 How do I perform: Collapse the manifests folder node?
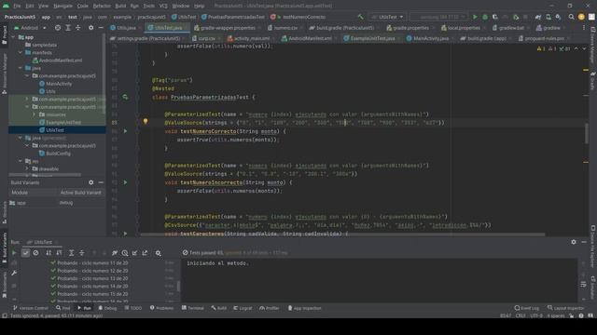pyautogui.click(x=21, y=52)
